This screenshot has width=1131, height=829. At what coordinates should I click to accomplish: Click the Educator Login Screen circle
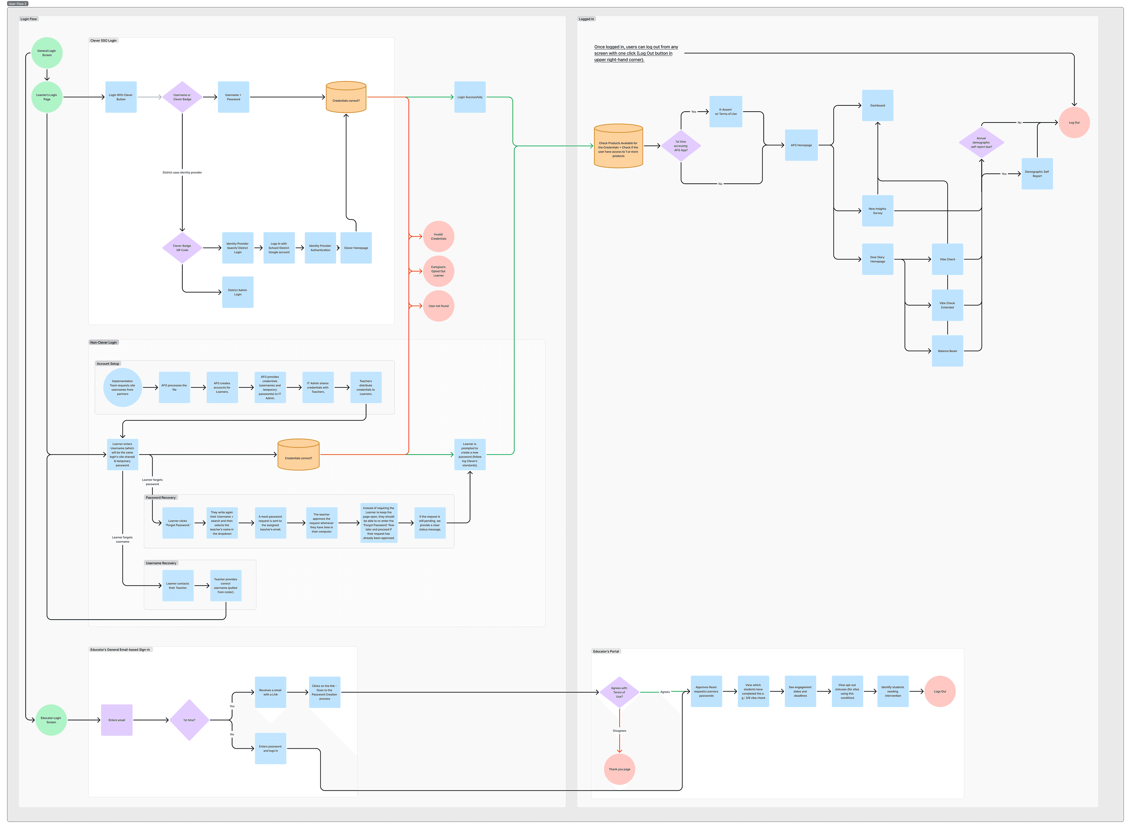tap(51, 720)
